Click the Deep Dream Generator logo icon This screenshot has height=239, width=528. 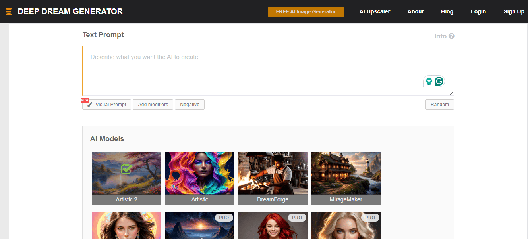[x=9, y=11]
